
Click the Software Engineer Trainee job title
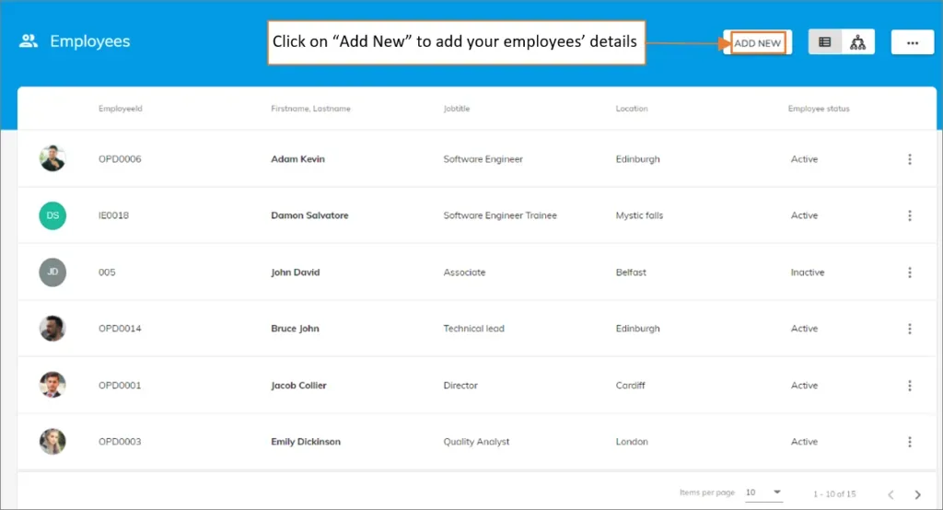pyautogui.click(x=500, y=215)
